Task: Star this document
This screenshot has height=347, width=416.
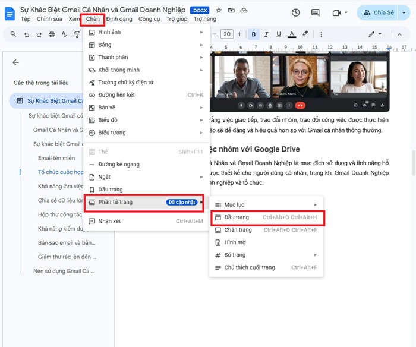Action: [219, 11]
